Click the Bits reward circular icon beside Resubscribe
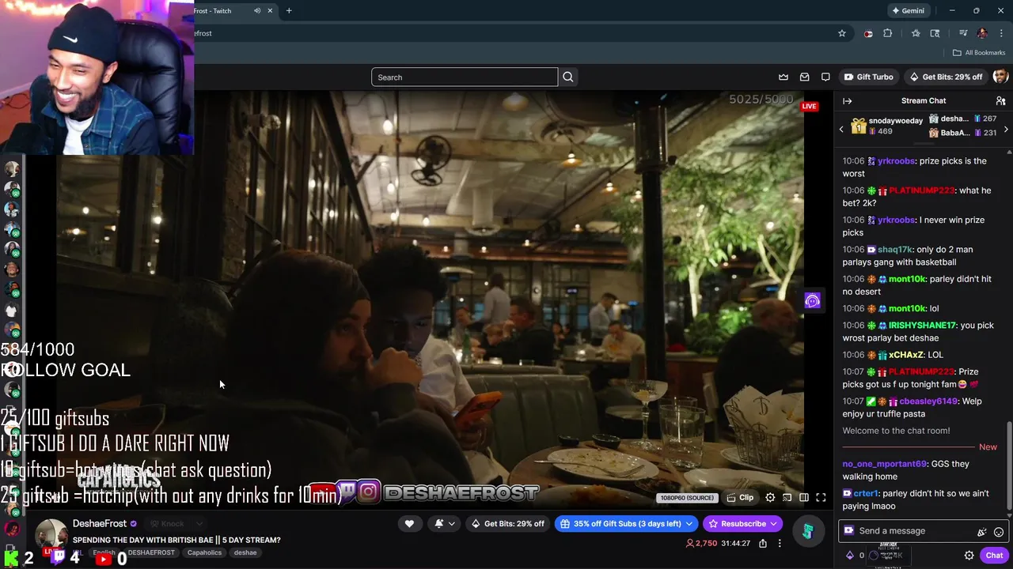This screenshot has height=569, width=1013. [807, 533]
